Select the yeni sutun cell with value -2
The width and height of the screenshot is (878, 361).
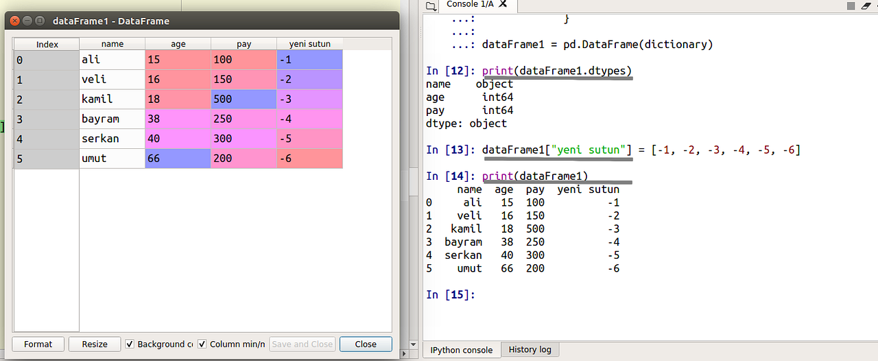tap(310, 80)
